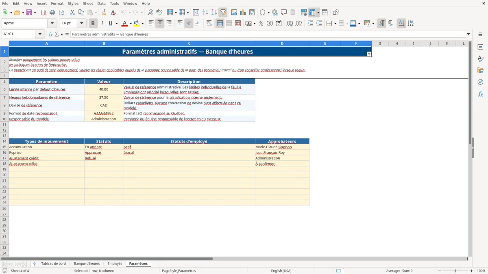Click the formula input line
Image resolution: width=488 pixels, height=274 pixels.
coord(268,34)
